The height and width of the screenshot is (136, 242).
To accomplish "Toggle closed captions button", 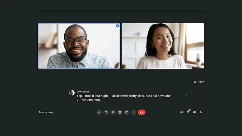I will click(x=113, y=112).
